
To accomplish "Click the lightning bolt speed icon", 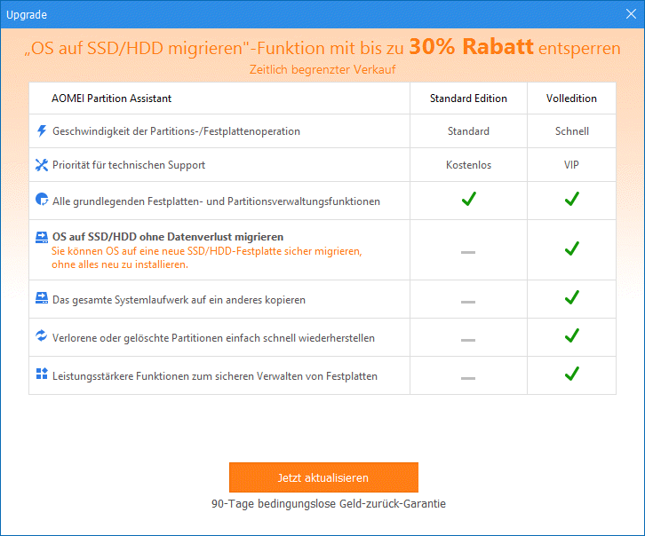I will coord(41,131).
